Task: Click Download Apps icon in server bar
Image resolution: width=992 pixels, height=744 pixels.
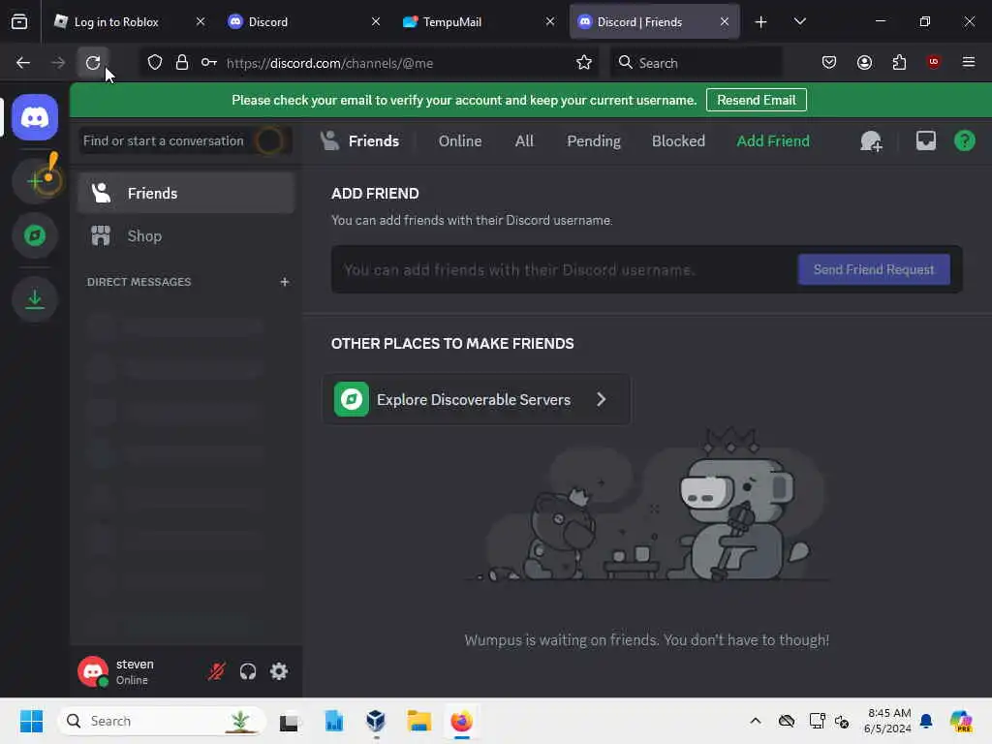Action: [35, 299]
